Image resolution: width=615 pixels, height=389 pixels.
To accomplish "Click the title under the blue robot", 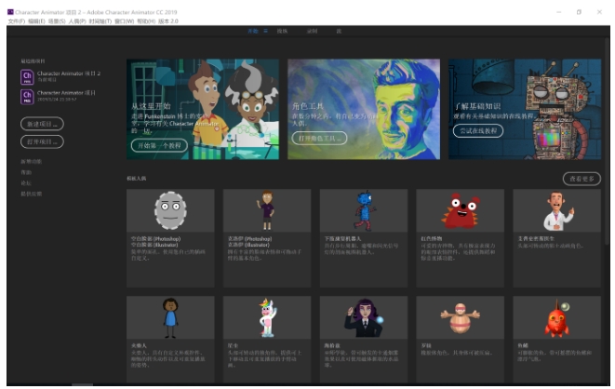I will (342, 239).
